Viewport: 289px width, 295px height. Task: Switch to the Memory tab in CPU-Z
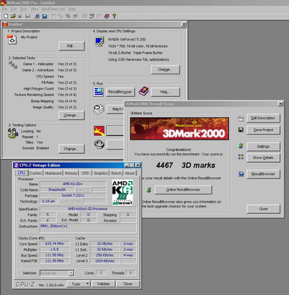tap(71, 173)
